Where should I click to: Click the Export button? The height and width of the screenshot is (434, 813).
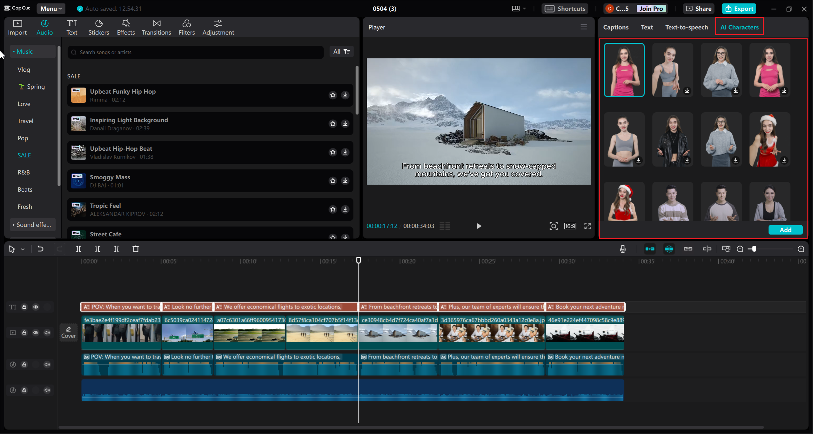click(x=739, y=9)
